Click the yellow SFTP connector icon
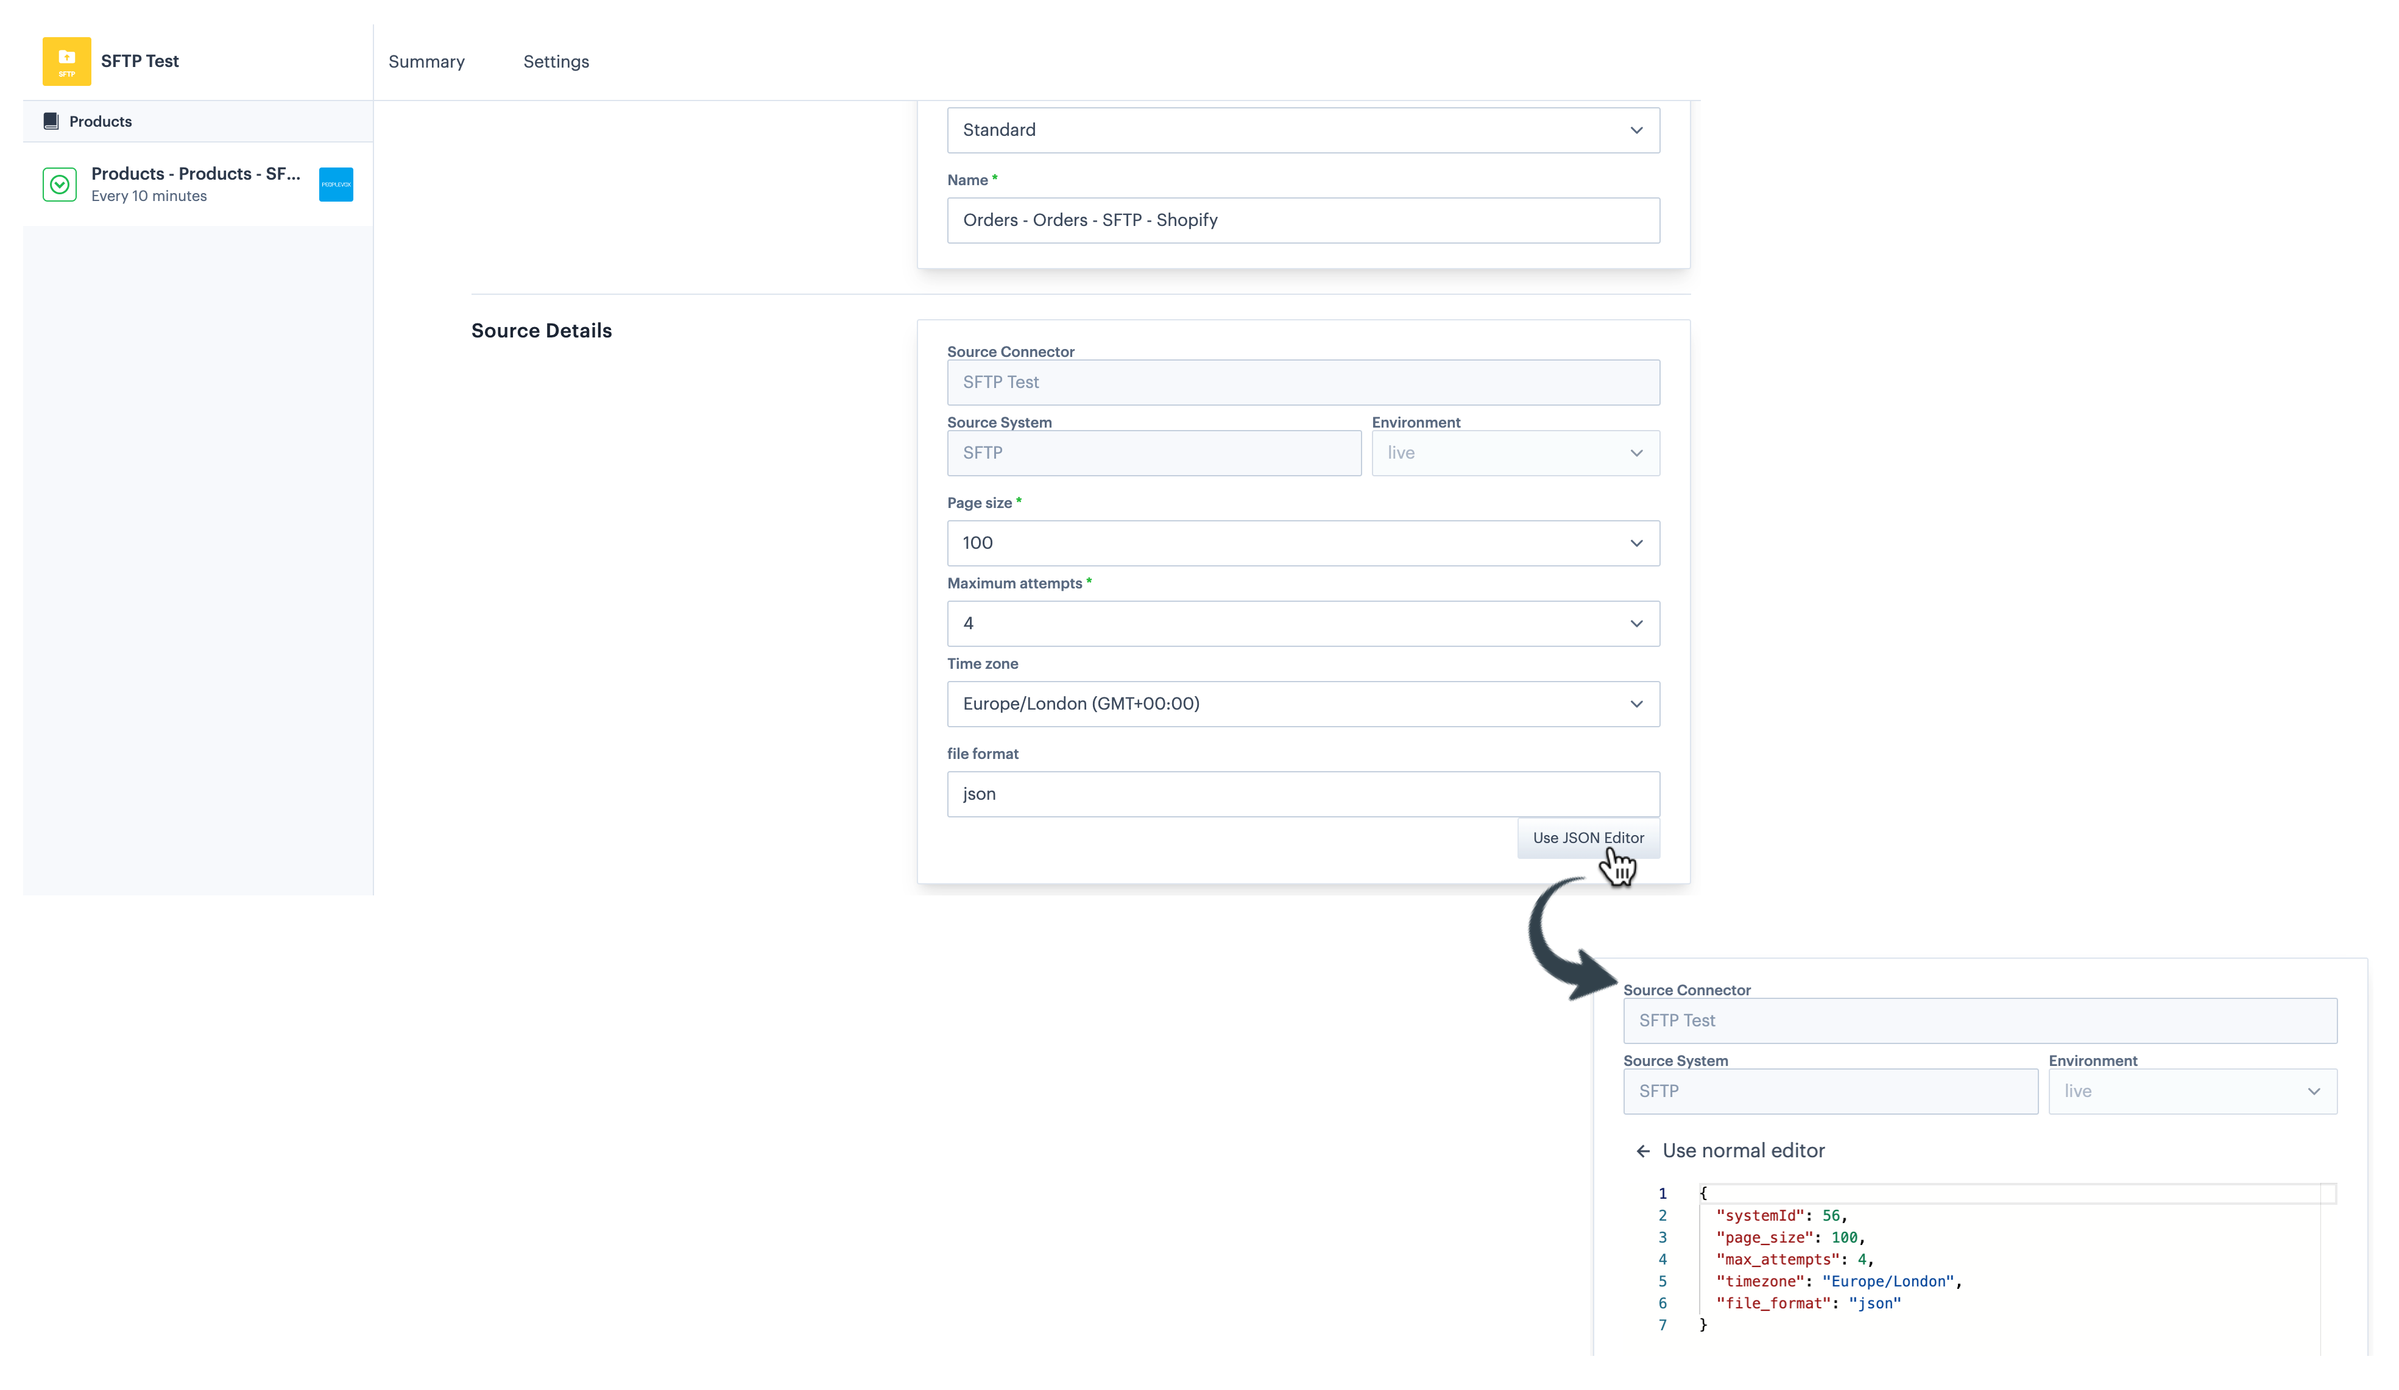Viewport: 2399px width, 1390px height. pyautogui.click(x=66, y=61)
